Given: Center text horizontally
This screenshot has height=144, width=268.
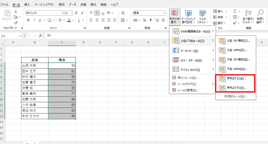Looking at the screenshot, I should [97, 20].
